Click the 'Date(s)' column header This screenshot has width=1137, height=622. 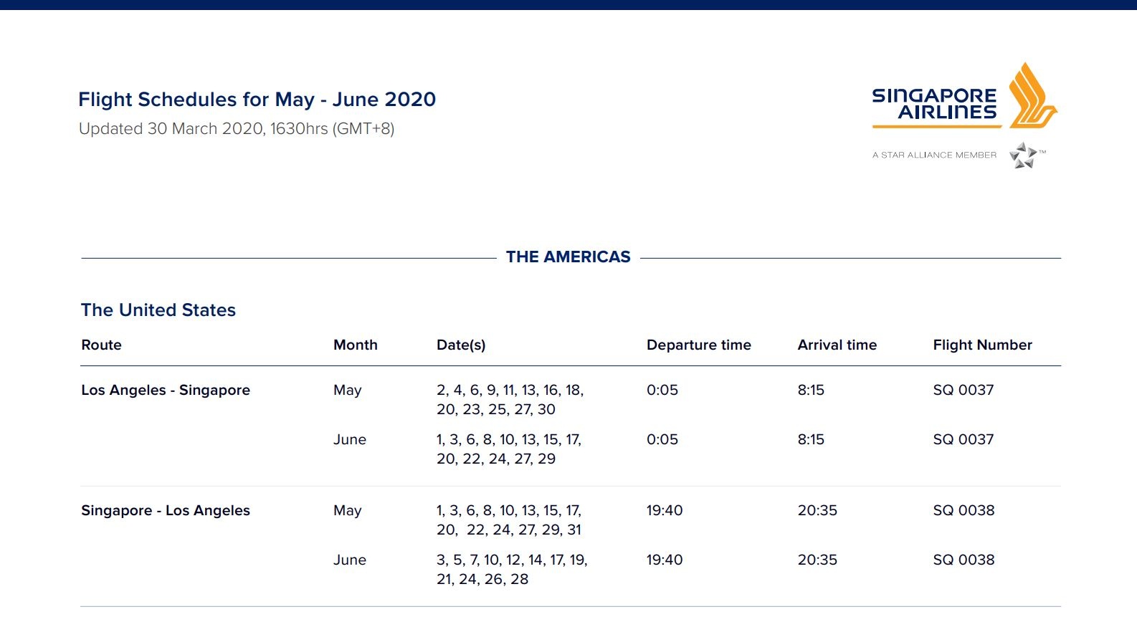point(461,345)
